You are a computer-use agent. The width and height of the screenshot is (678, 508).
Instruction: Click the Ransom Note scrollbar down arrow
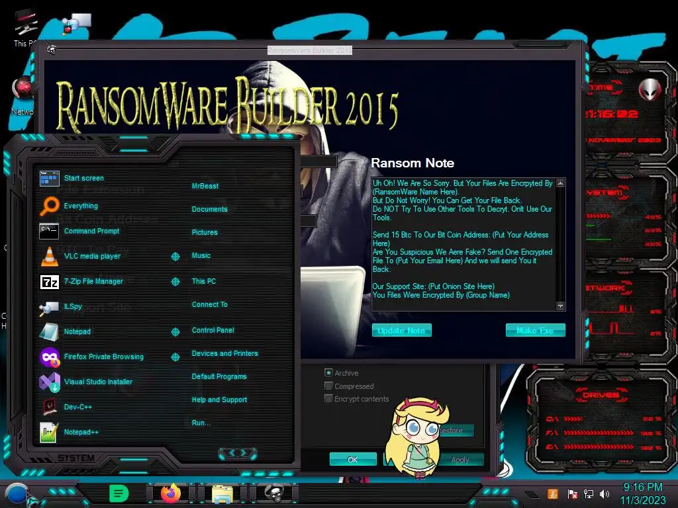tap(560, 306)
